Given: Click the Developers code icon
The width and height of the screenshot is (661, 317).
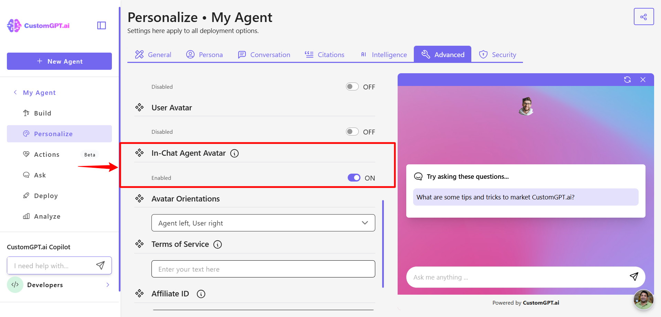Looking at the screenshot, I should 15,285.
